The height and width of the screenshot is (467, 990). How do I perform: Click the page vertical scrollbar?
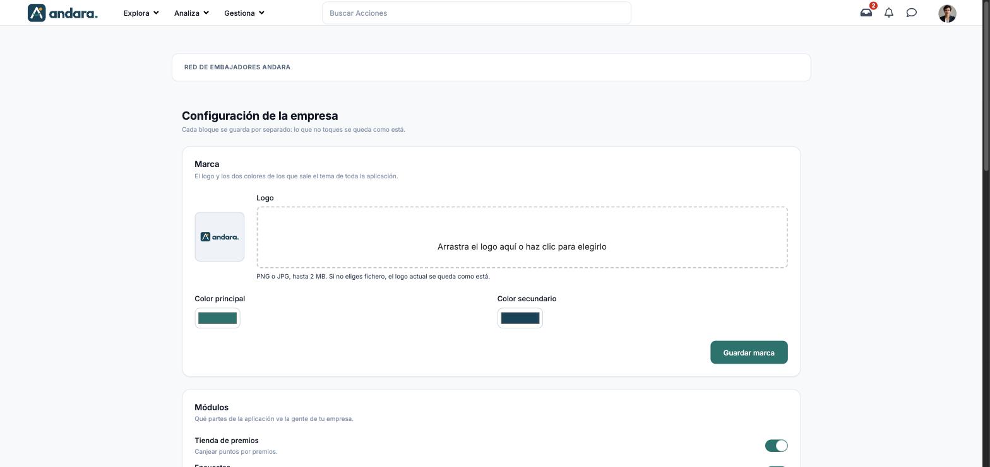[x=986, y=85]
